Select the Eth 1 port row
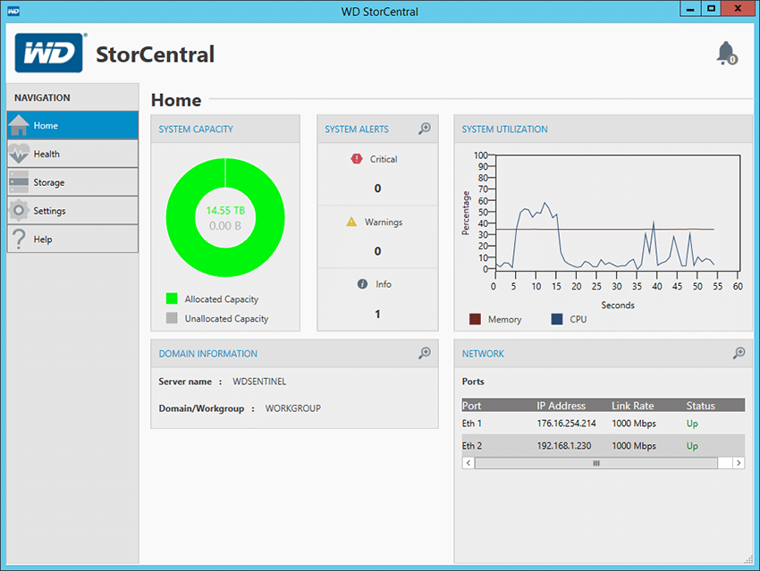 (604, 424)
